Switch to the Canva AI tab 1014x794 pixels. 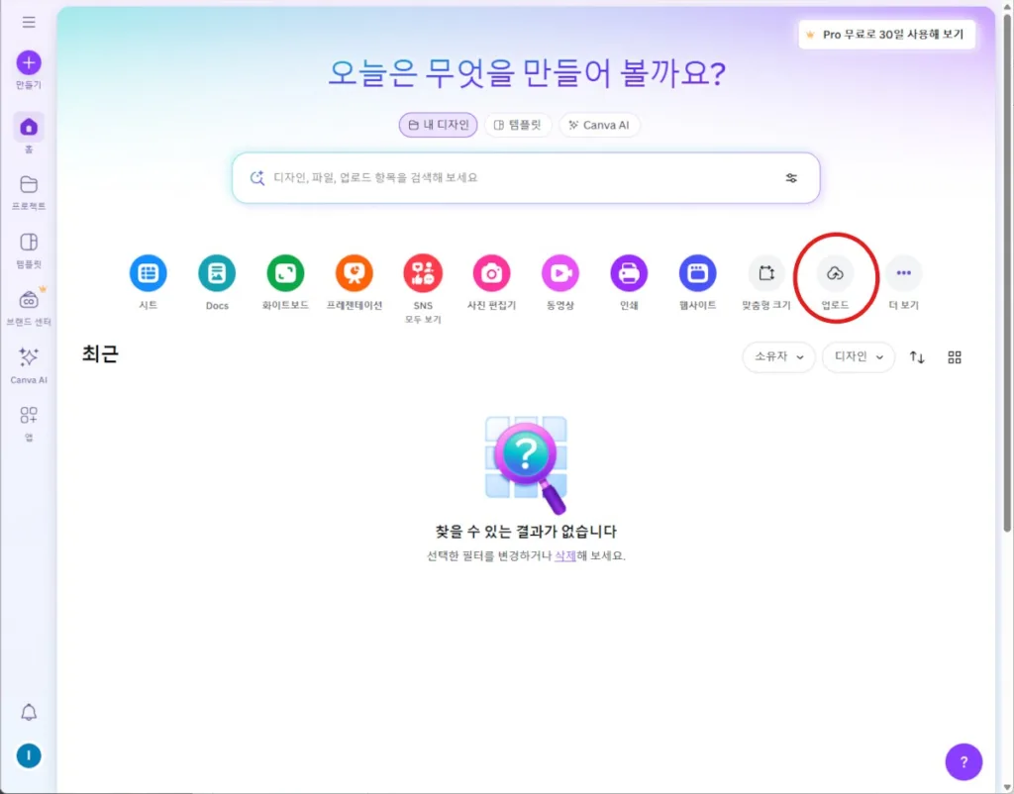[x=599, y=126]
